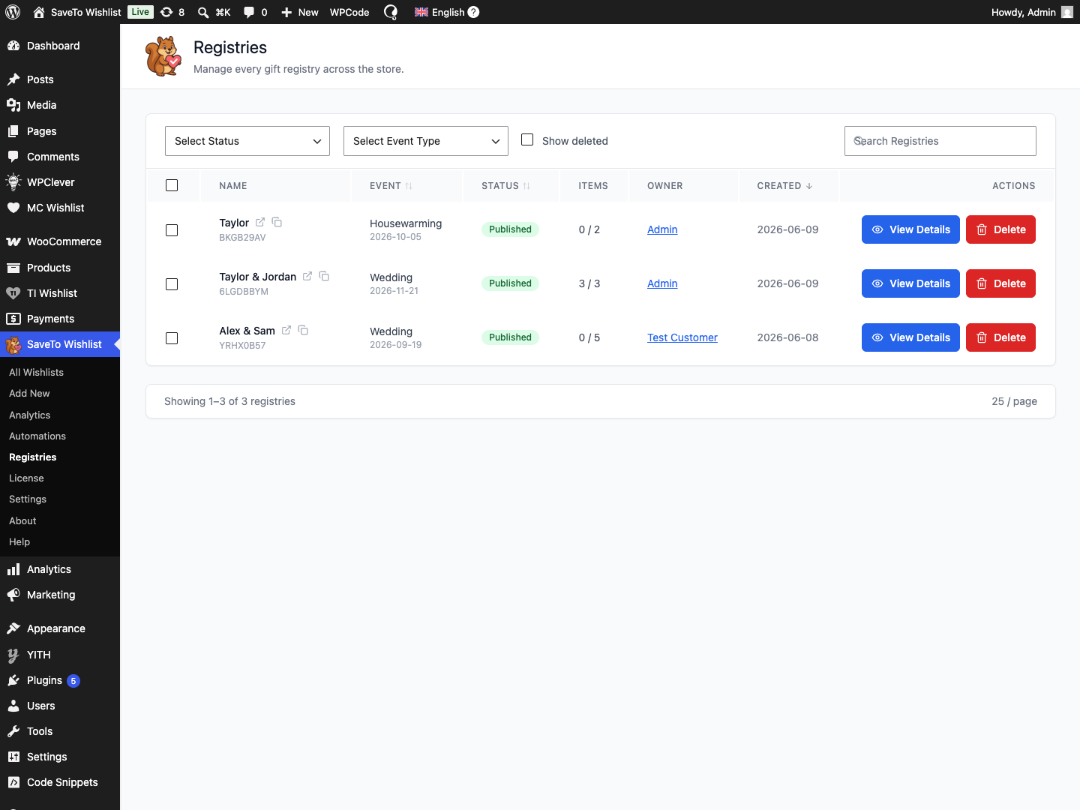Sort by Created column arrow
Image resolution: width=1080 pixels, height=810 pixels.
tap(809, 186)
